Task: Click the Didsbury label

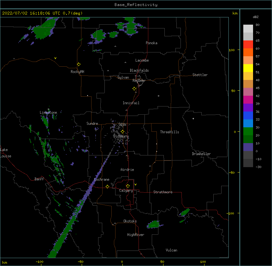Action: click(x=121, y=136)
